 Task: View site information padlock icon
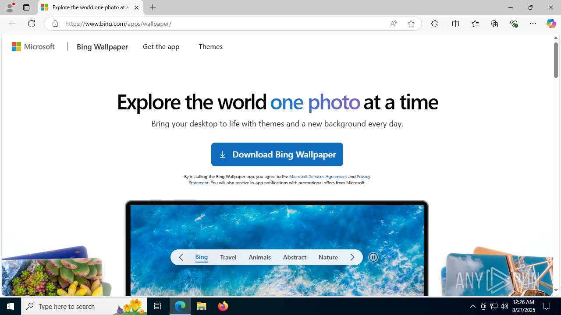click(55, 24)
